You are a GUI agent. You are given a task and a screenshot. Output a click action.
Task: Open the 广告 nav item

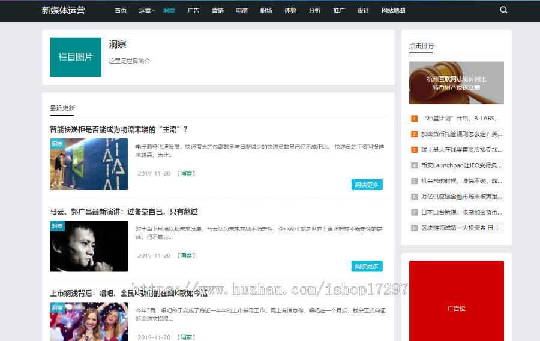(x=193, y=10)
